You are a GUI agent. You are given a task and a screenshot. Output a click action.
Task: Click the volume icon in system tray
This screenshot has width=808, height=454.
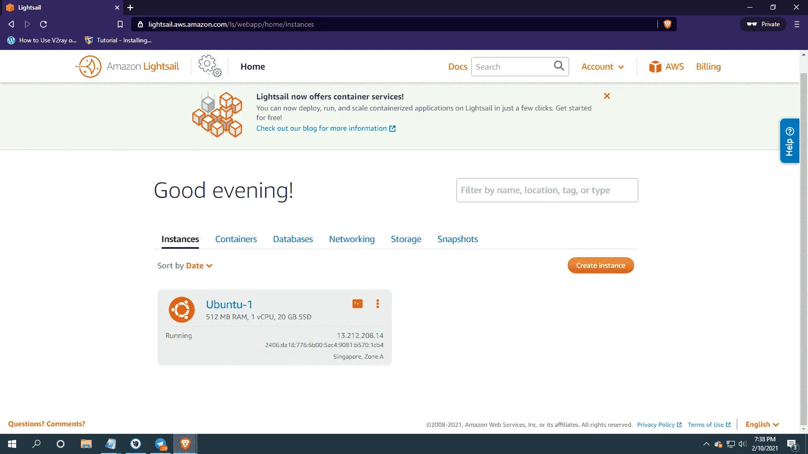(742, 444)
